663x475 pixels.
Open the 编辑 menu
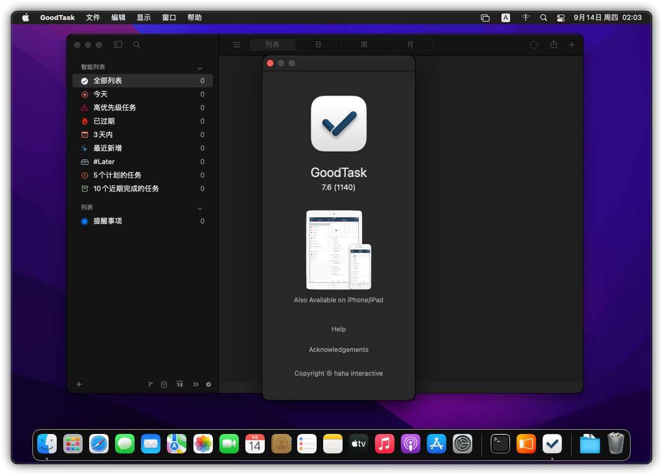[x=118, y=17]
